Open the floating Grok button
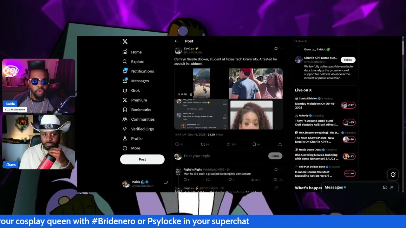406x228 pixels. (x=393, y=174)
